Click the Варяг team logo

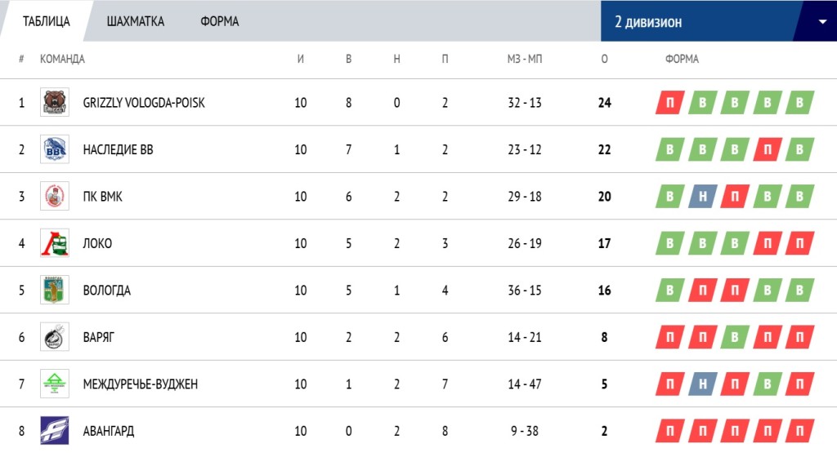[55, 337]
